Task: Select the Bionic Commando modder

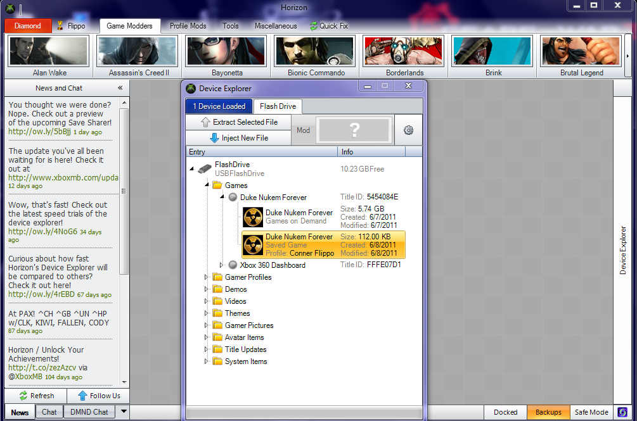Action: 315,51
